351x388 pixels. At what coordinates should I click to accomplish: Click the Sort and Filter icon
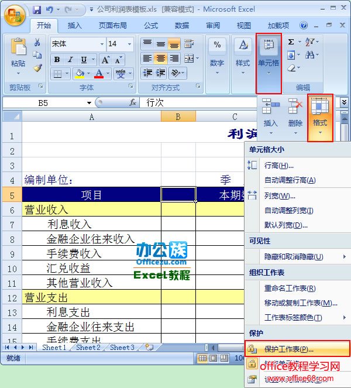(x=309, y=42)
